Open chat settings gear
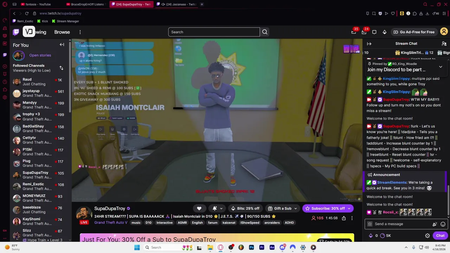This screenshot has width=450, height=253. pyautogui.click(x=427, y=236)
